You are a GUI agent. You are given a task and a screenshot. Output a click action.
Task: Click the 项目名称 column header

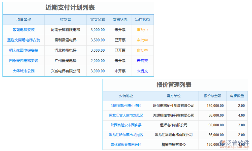23,19
